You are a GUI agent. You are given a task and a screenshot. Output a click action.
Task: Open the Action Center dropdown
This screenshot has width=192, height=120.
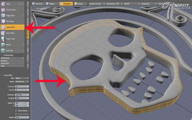pyautogui.click(x=97, y=4)
